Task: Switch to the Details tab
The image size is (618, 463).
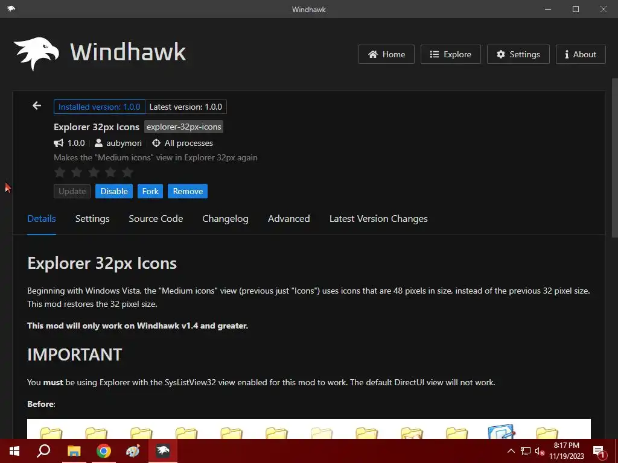Action: coord(42,218)
